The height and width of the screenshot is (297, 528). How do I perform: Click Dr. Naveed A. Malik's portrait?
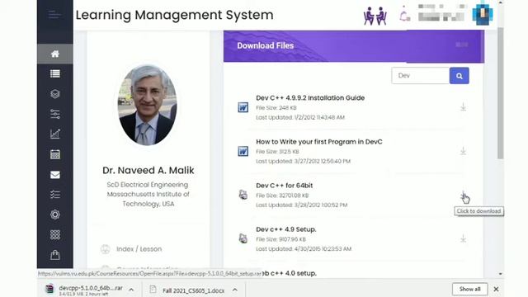(147, 105)
